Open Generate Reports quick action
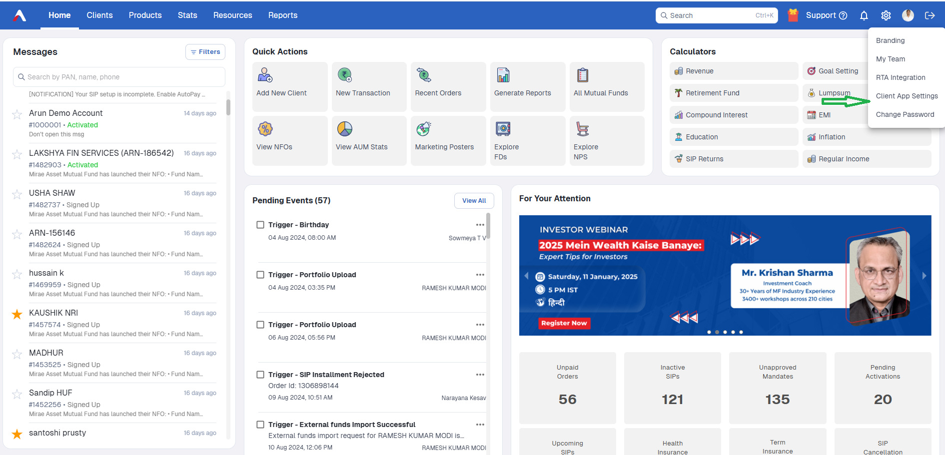Image resolution: width=945 pixels, height=455 pixels. (528, 86)
